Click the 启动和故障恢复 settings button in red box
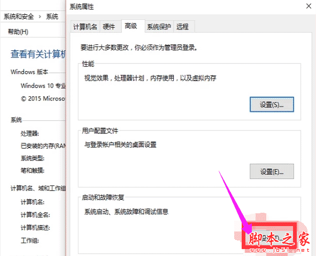Viewport: 316px width, 256px height. pyautogui.click(x=269, y=237)
